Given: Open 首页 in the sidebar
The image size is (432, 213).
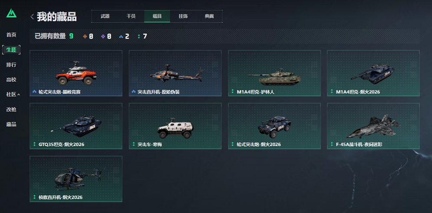Looking at the screenshot, I should (11, 35).
